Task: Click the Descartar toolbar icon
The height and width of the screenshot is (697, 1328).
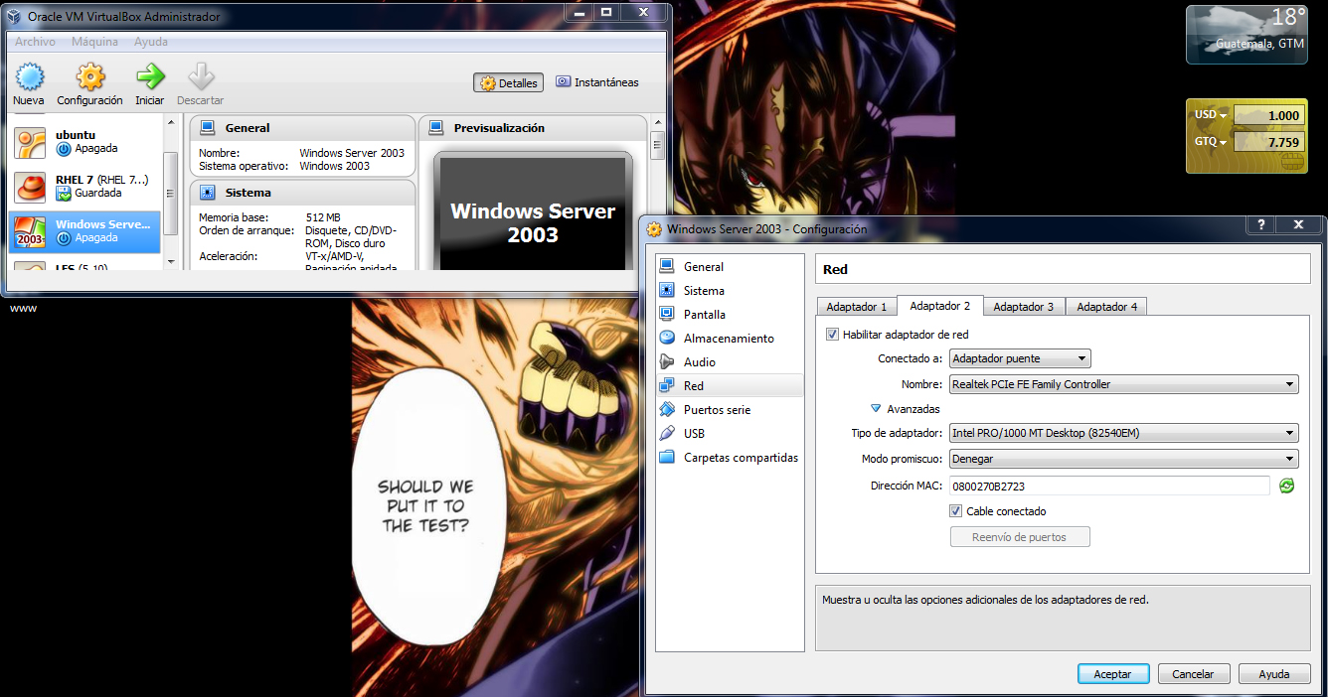Action: (x=201, y=77)
